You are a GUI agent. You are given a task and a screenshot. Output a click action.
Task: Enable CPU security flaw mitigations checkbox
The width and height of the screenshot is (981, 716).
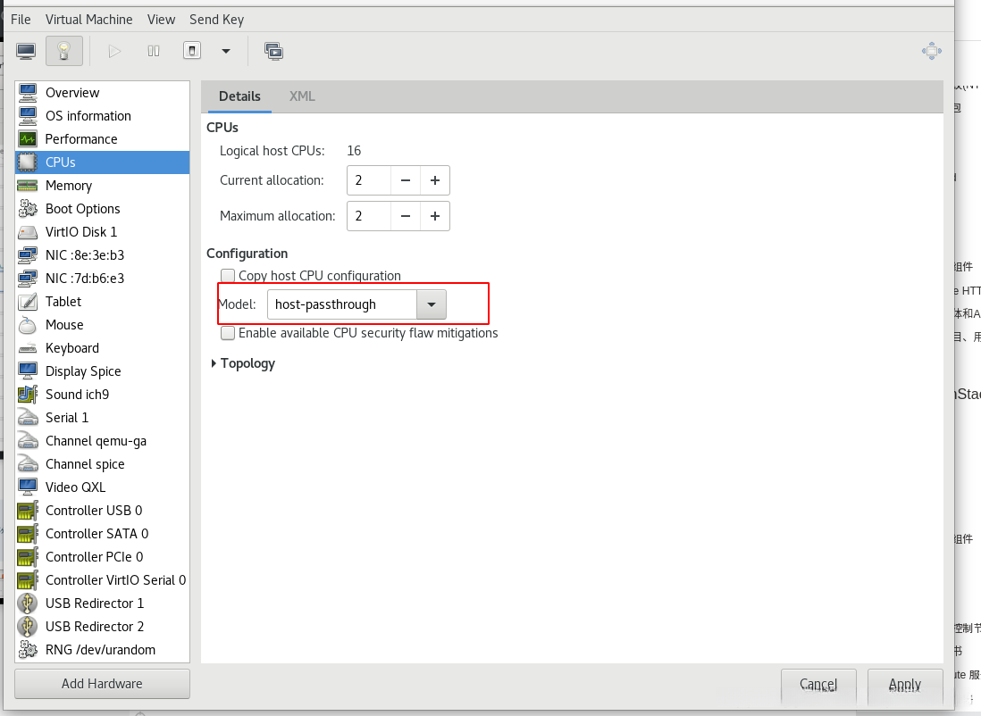click(x=228, y=333)
